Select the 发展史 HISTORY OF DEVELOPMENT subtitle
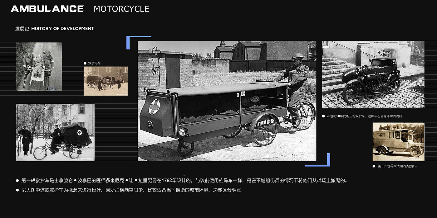The width and height of the screenshot is (437, 218). pos(55,28)
